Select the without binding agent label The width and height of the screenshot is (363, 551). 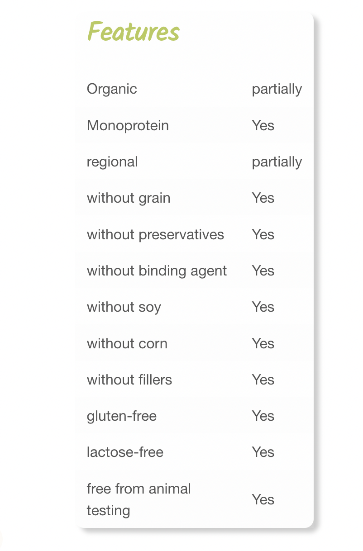click(157, 271)
